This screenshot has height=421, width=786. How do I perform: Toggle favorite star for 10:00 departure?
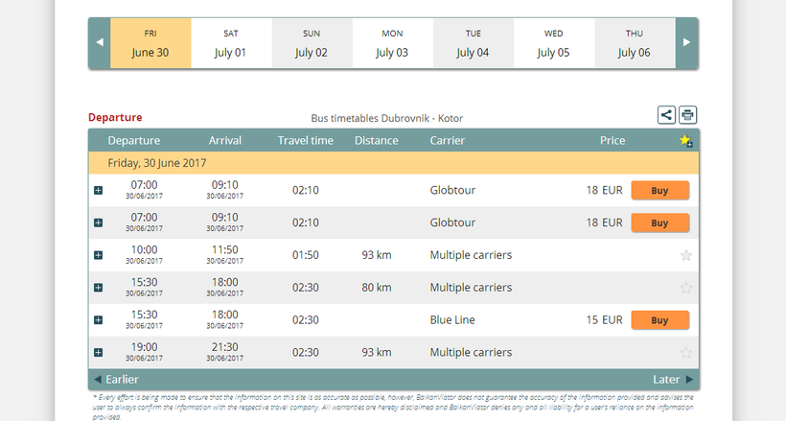[685, 256]
